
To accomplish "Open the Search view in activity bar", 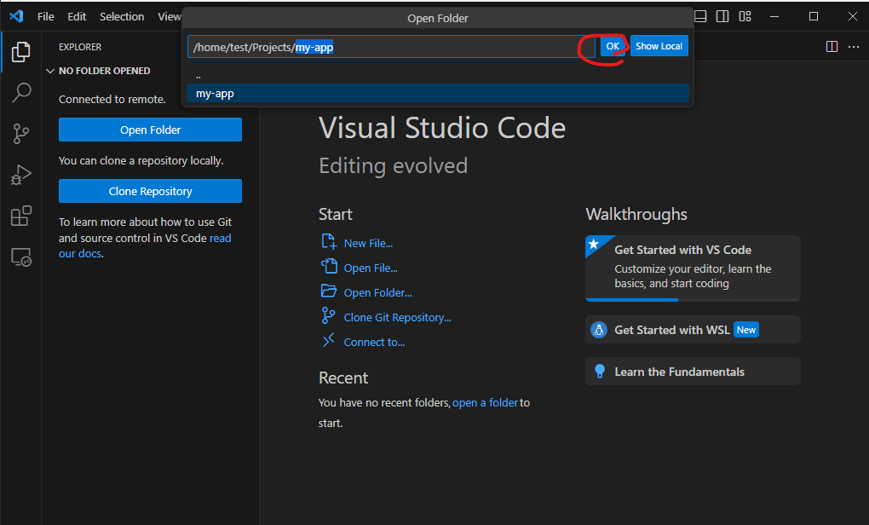I will pyautogui.click(x=21, y=93).
